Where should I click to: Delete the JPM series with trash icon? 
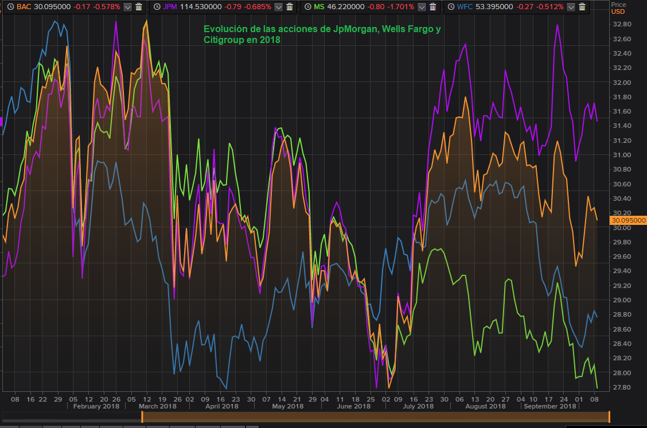coord(290,7)
